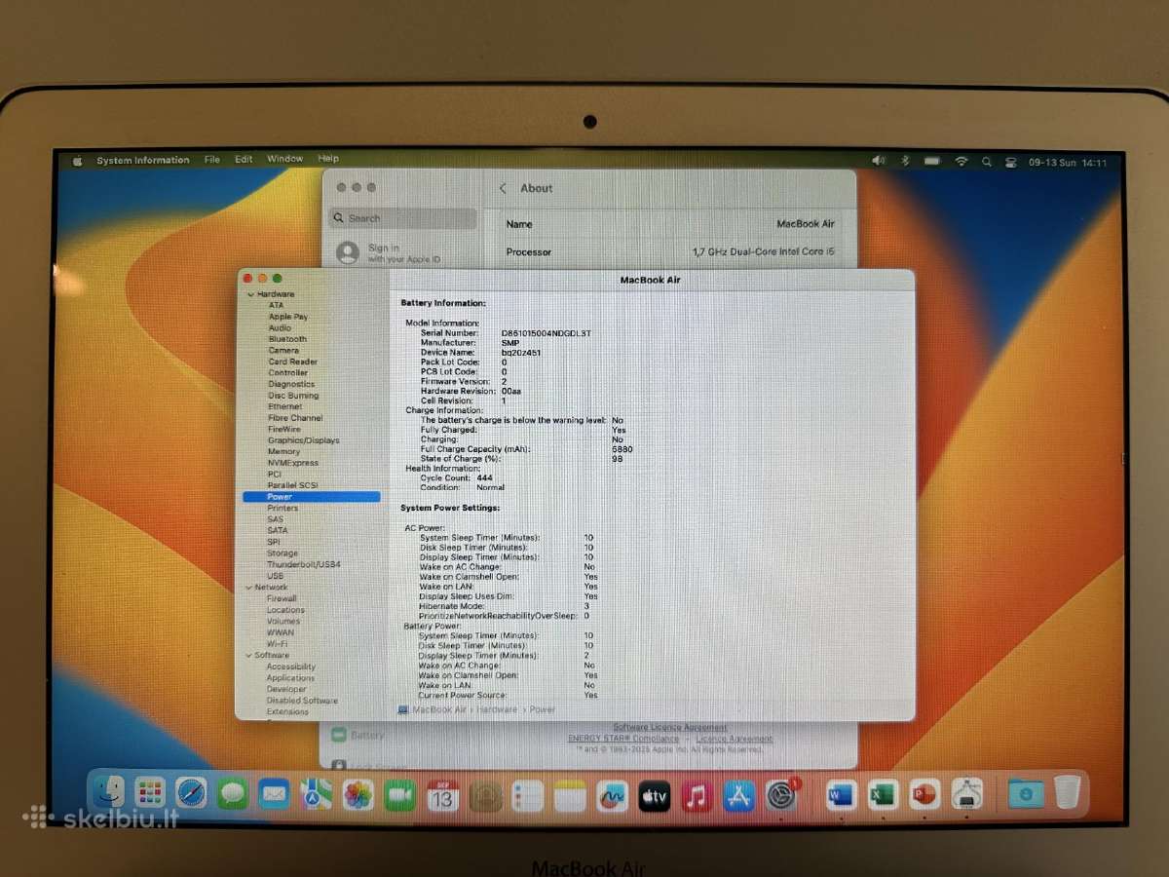Open Reminders app in dock

(x=527, y=797)
